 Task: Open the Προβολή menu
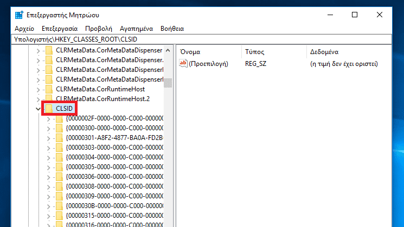(x=99, y=29)
